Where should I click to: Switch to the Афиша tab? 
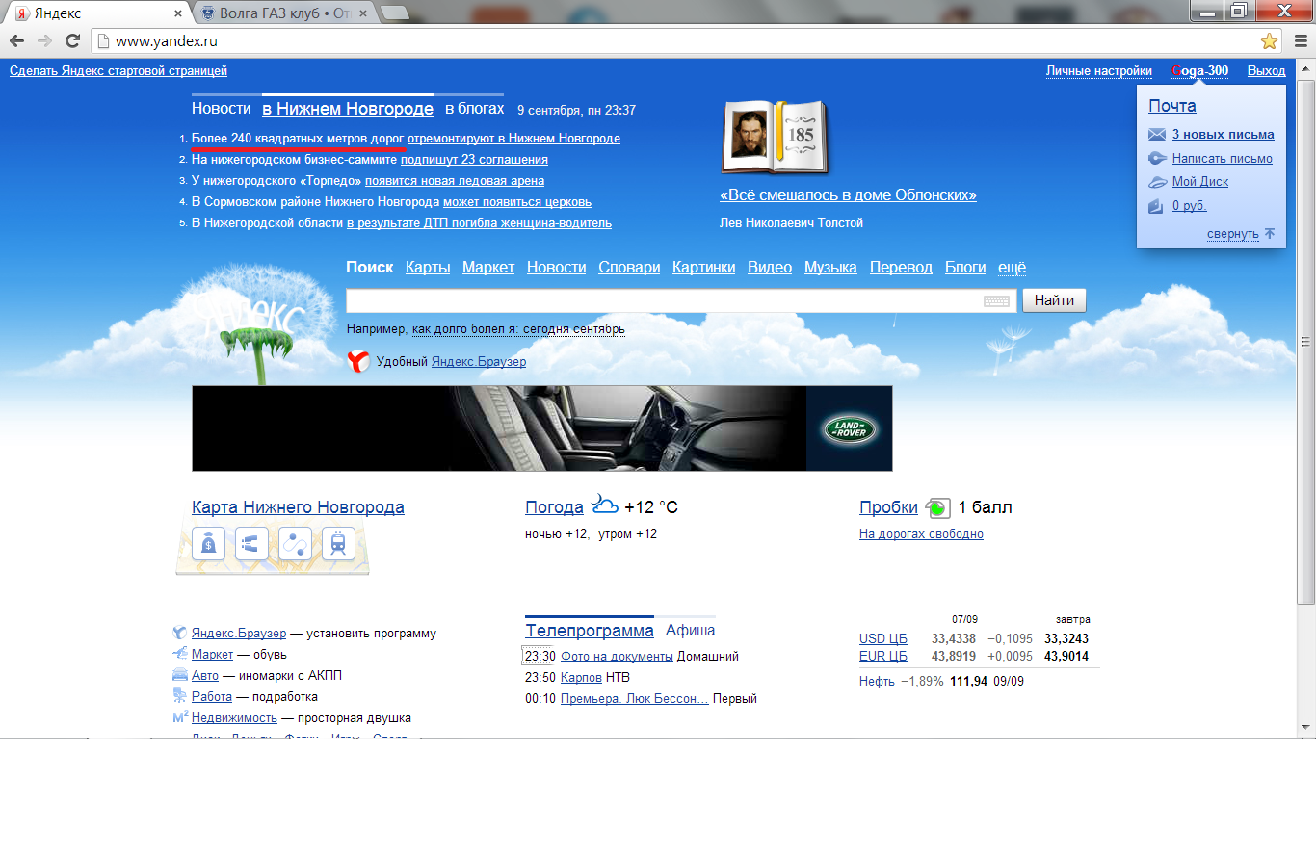[691, 631]
